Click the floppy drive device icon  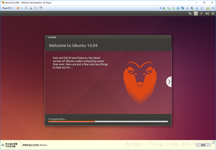[178, 8]
